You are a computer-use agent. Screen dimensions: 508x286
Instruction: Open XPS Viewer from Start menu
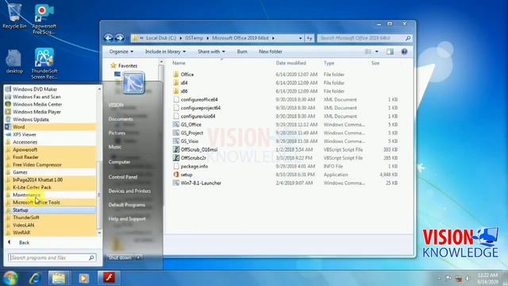click(50, 134)
